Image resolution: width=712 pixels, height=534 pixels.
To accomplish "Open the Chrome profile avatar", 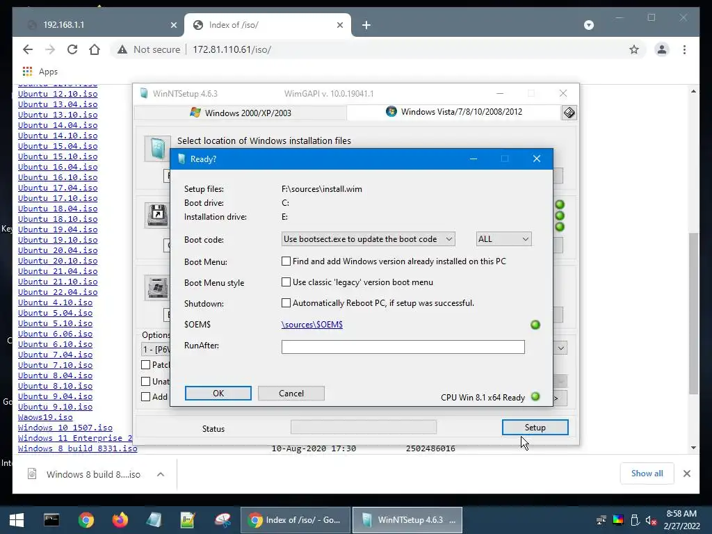I will click(662, 49).
